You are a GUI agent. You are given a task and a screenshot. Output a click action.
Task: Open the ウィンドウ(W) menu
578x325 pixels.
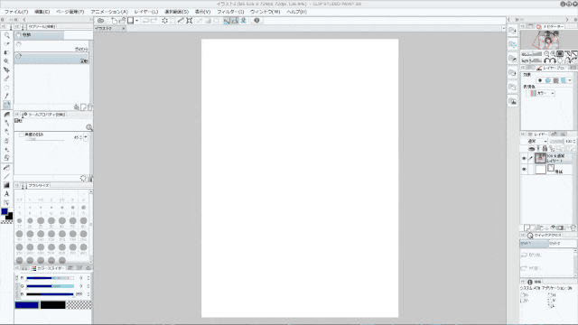click(x=265, y=12)
